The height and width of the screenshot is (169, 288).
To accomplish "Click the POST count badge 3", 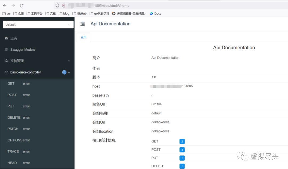I will (182, 150).
